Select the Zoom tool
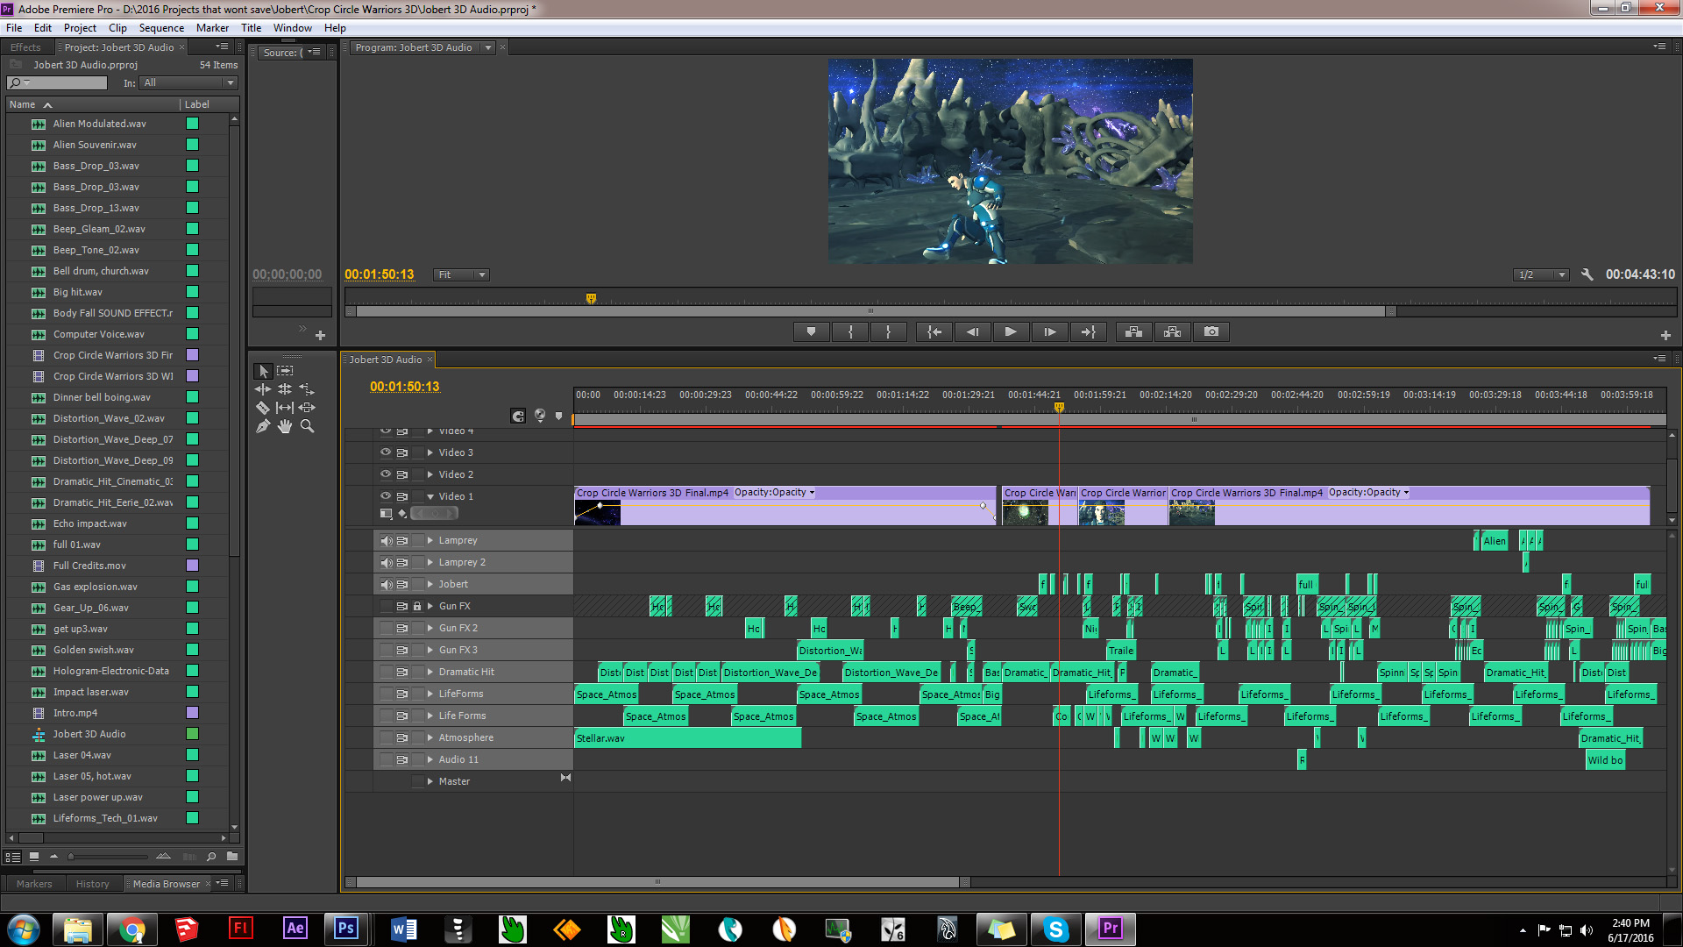1683x947 pixels. (x=307, y=426)
